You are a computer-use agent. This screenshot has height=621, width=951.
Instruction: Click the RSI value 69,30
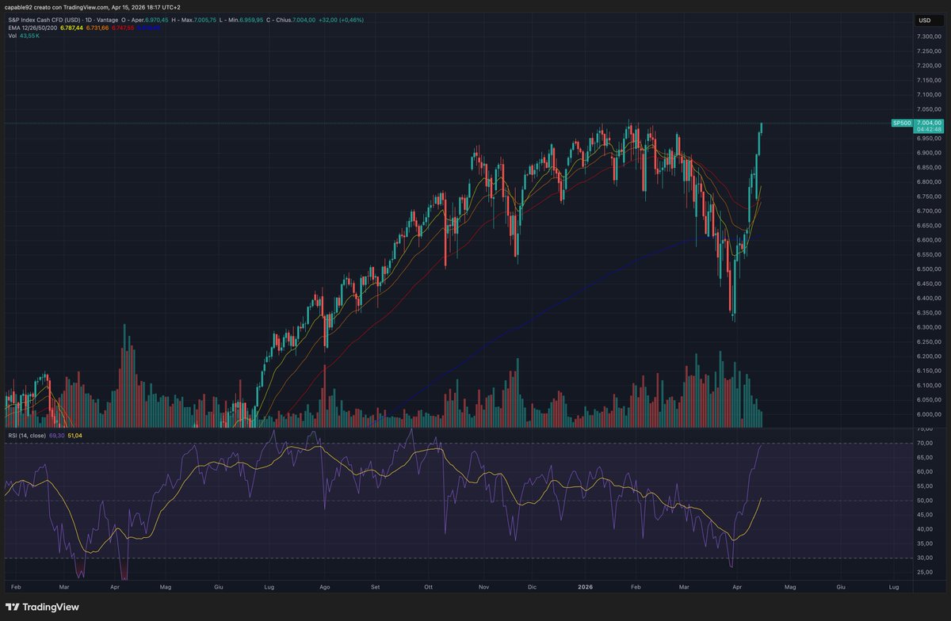tap(58, 435)
